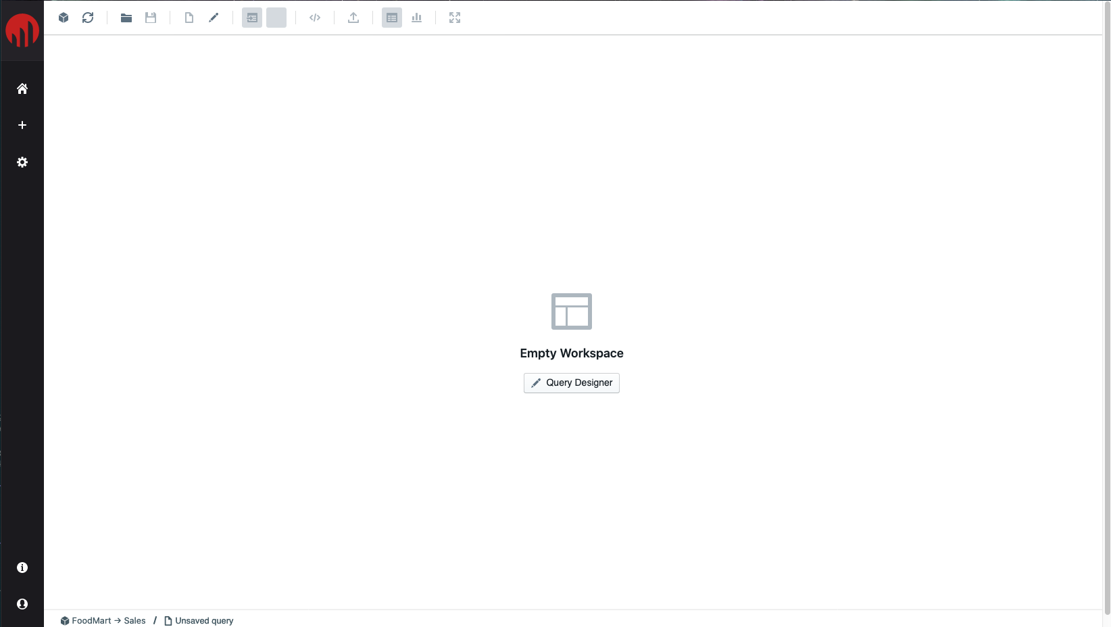
Task: Show MDX code editor icon
Action: (x=315, y=18)
